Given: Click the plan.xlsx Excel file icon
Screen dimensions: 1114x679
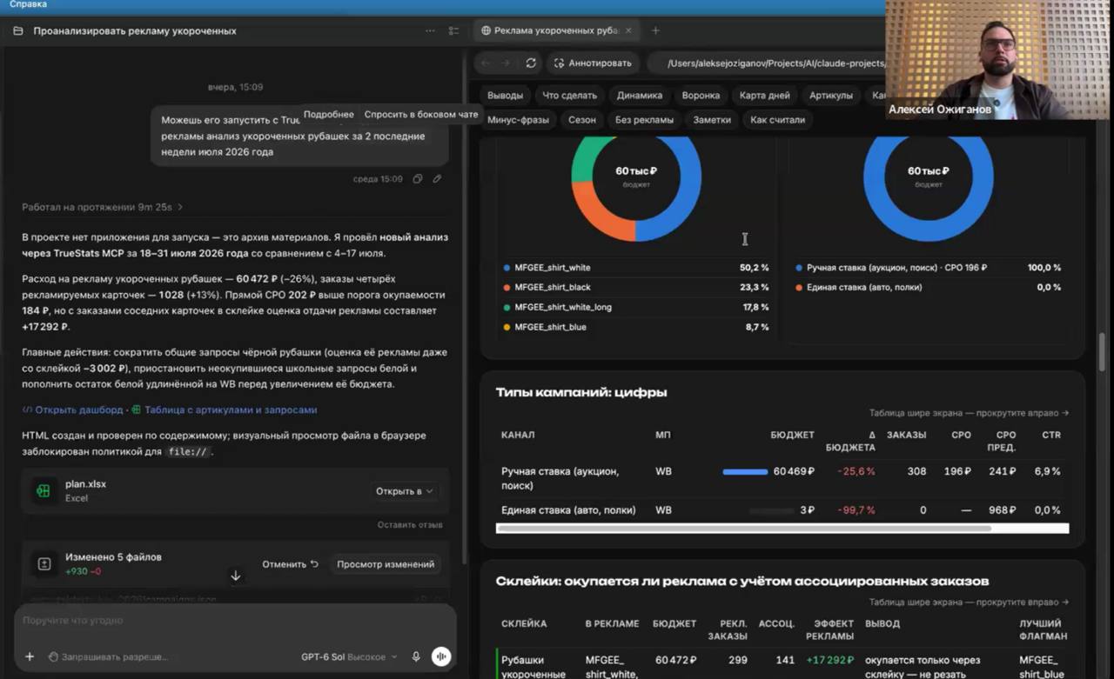Looking at the screenshot, I should tap(43, 490).
